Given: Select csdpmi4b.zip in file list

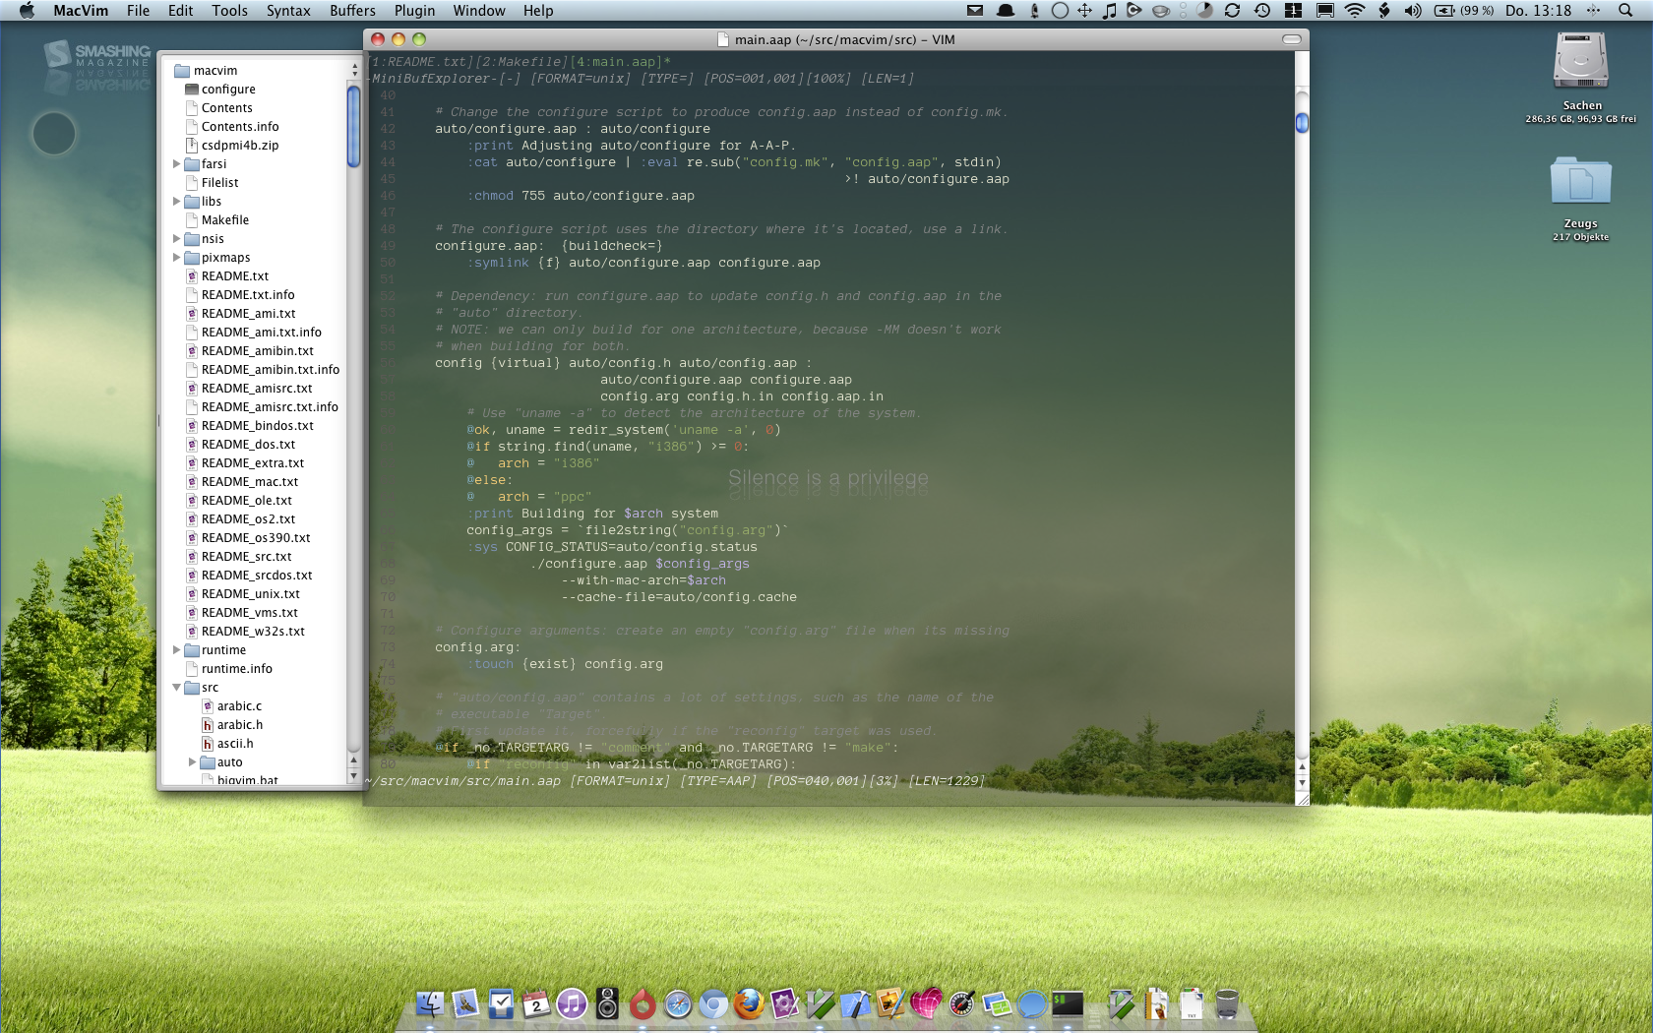Looking at the screenshot, I should coord(240,146).
